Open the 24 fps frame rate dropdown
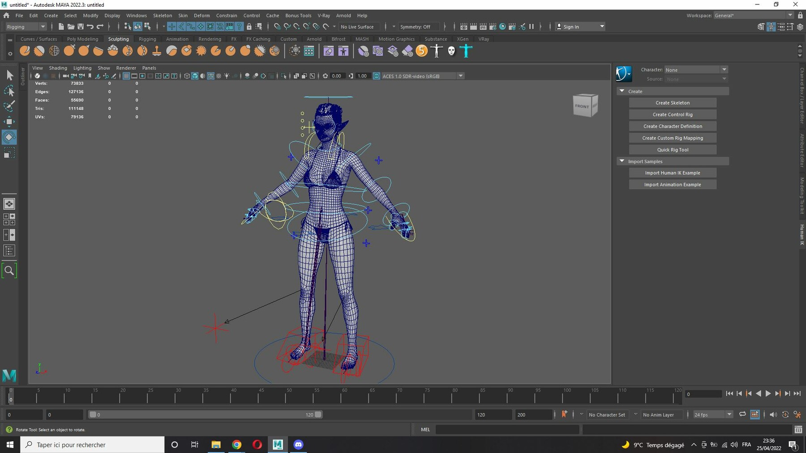The image size is (806, 453). (x=713, y=415)
